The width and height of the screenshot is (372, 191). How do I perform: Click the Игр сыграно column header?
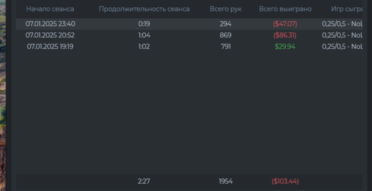point(347,9)
